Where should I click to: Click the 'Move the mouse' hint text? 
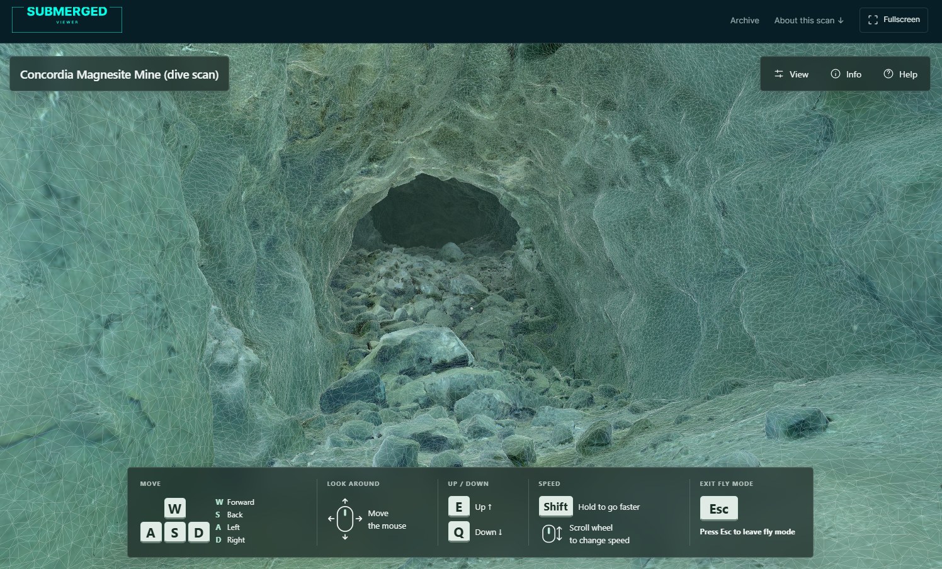(x=387, y=519)
